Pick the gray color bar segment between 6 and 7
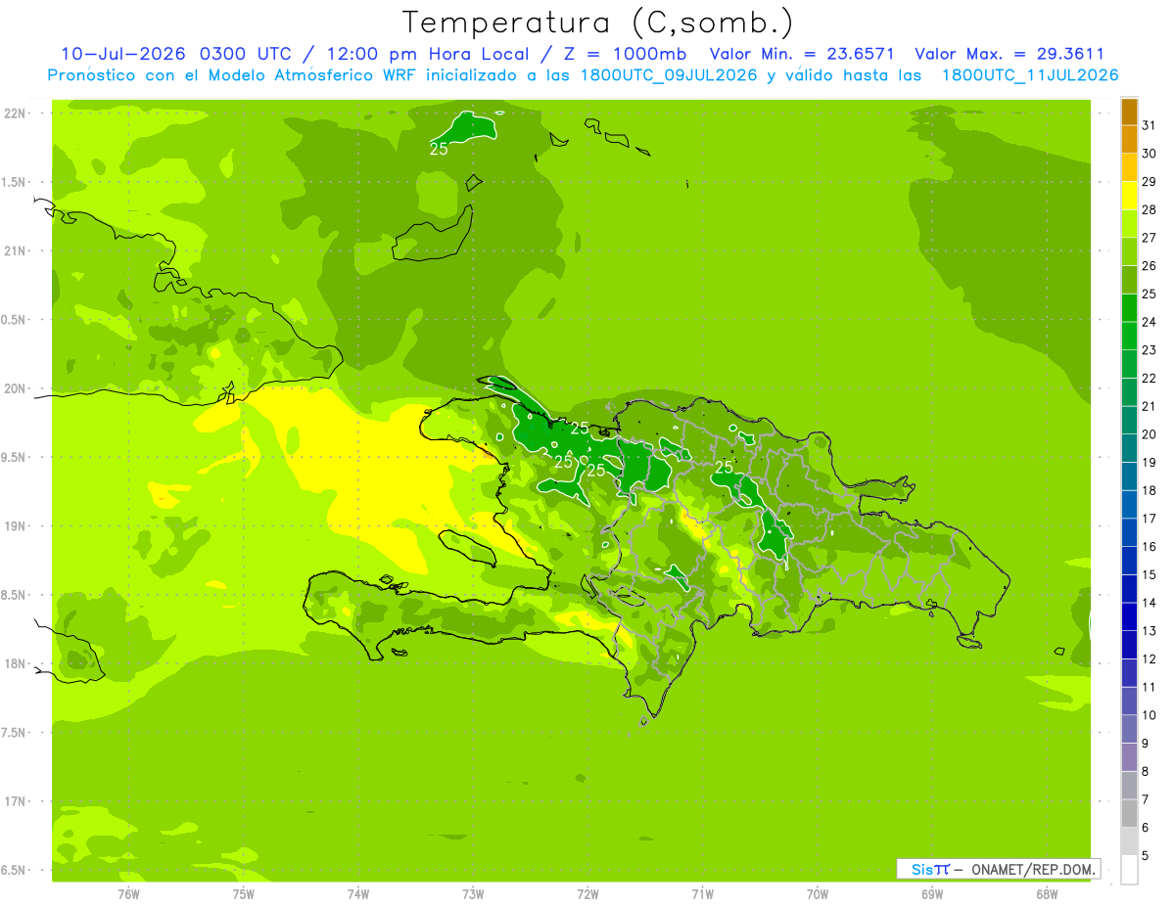 point(1129,814)
